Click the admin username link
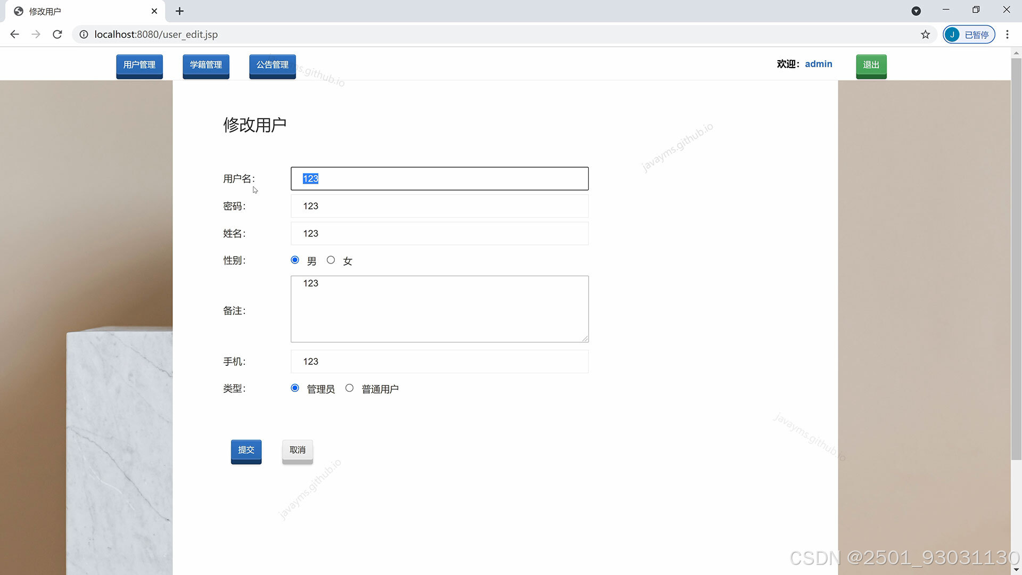The width and height of the screenshot is (1022, 575). pos(818,64)
